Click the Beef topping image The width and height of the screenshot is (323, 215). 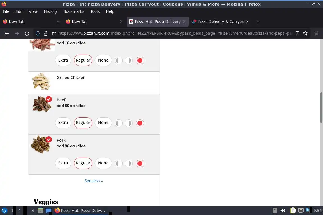[x=42, y=104]
